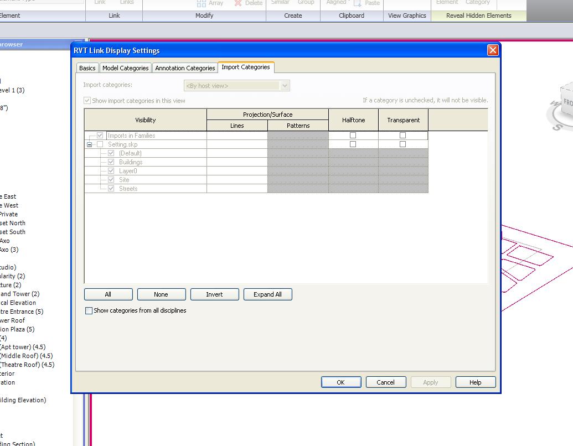
Task: Open the Clipboard panel label
Action: (x=352, y=15)
